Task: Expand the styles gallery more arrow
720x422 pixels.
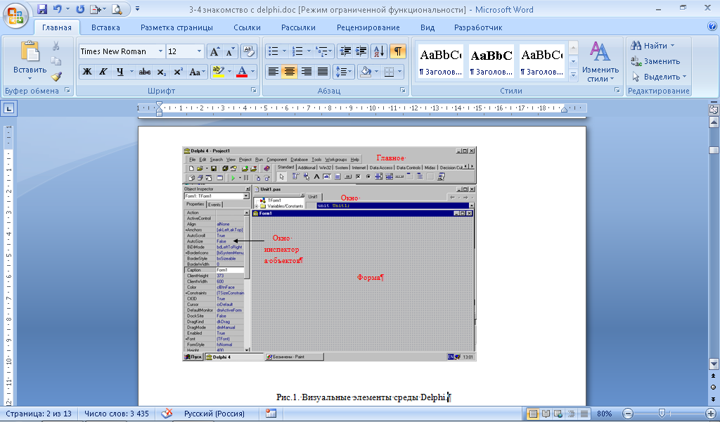Action: (x=573, y=75)
